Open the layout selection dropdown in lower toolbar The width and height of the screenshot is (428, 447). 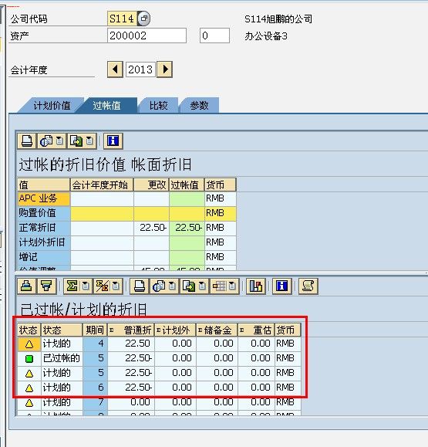coord(232,286)
